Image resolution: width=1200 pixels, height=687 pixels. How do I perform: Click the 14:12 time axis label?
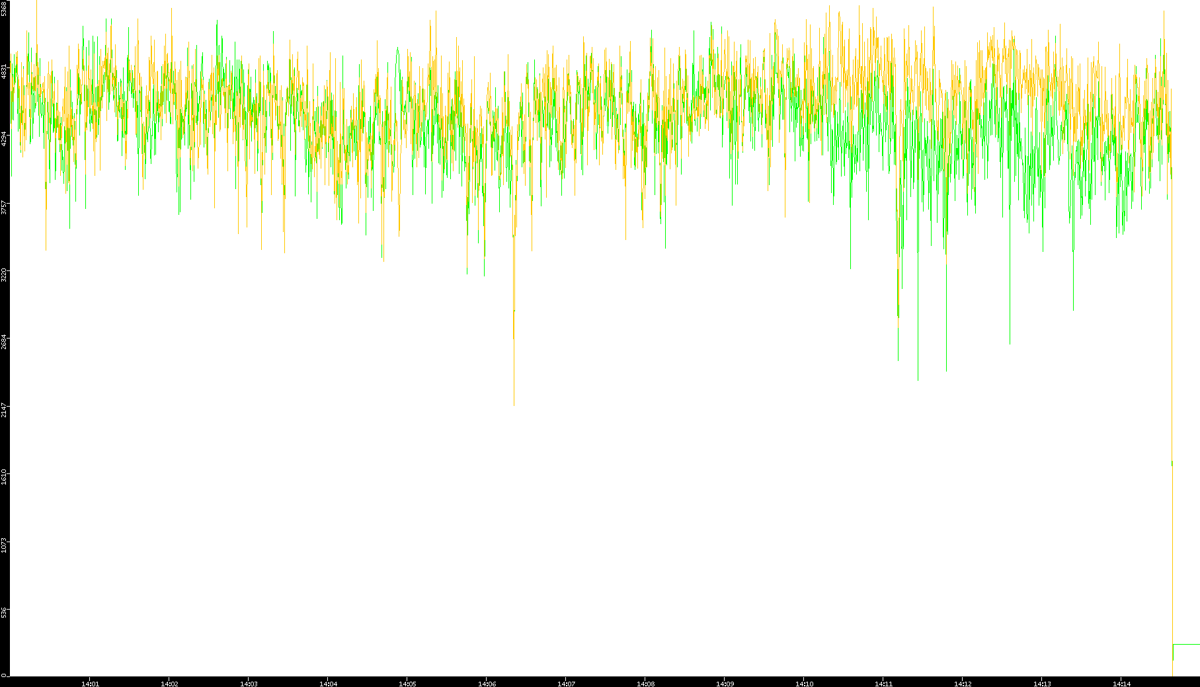click(963, 684)
